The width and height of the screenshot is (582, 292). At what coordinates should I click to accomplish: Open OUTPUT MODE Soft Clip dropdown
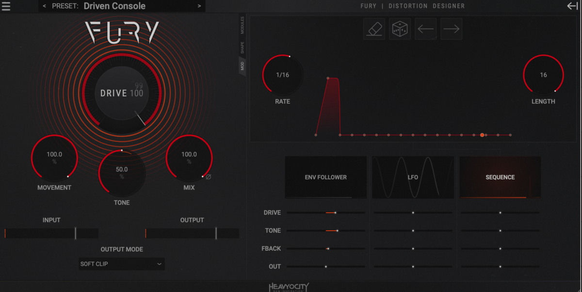tap(122, 264)
